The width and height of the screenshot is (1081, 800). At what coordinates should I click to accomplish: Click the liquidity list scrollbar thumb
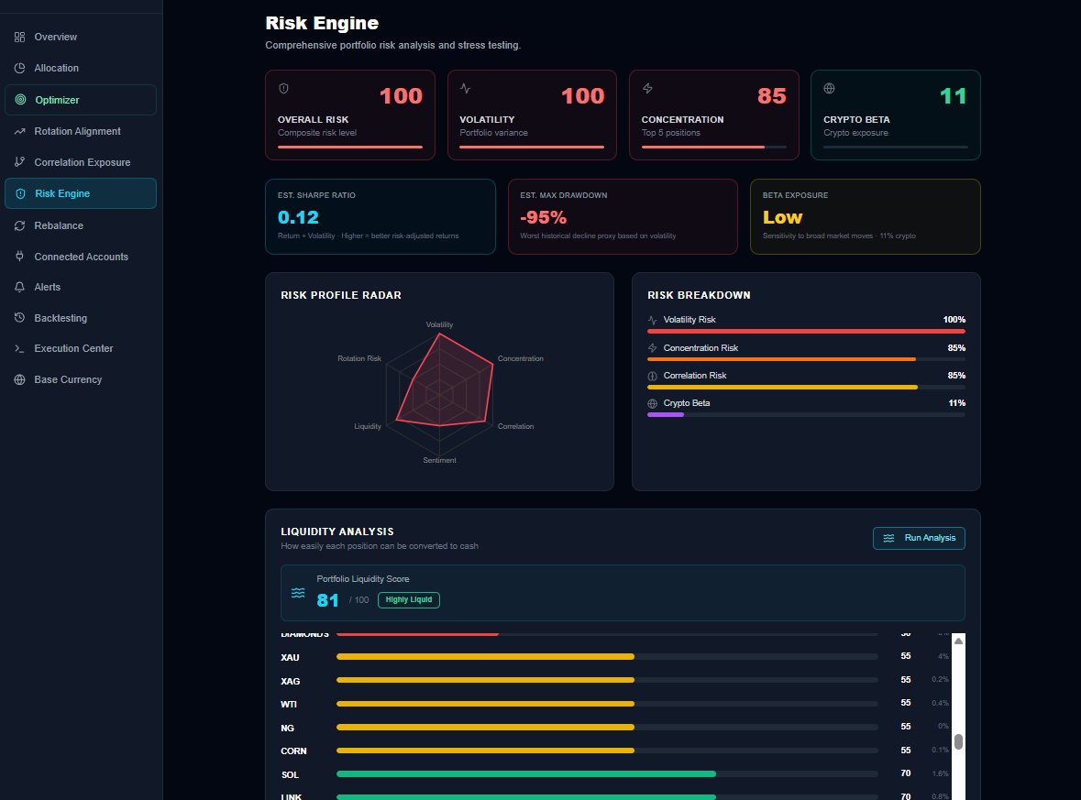(958, 741)
